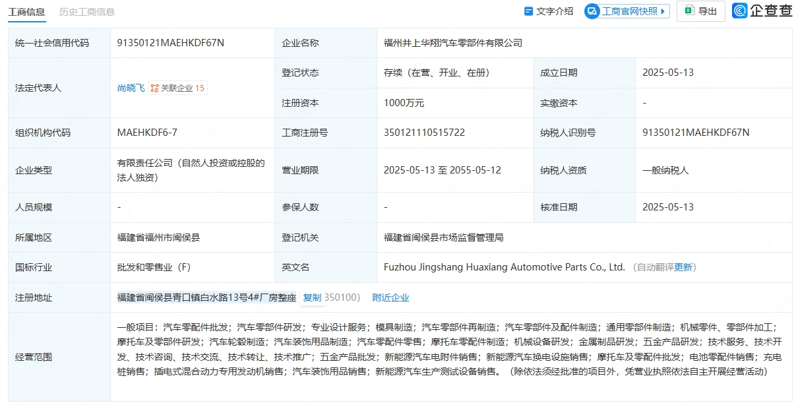Viewport: 798px width, 407px height.
Task: Click the 参保人数 label cell
Action: [326, 207]
